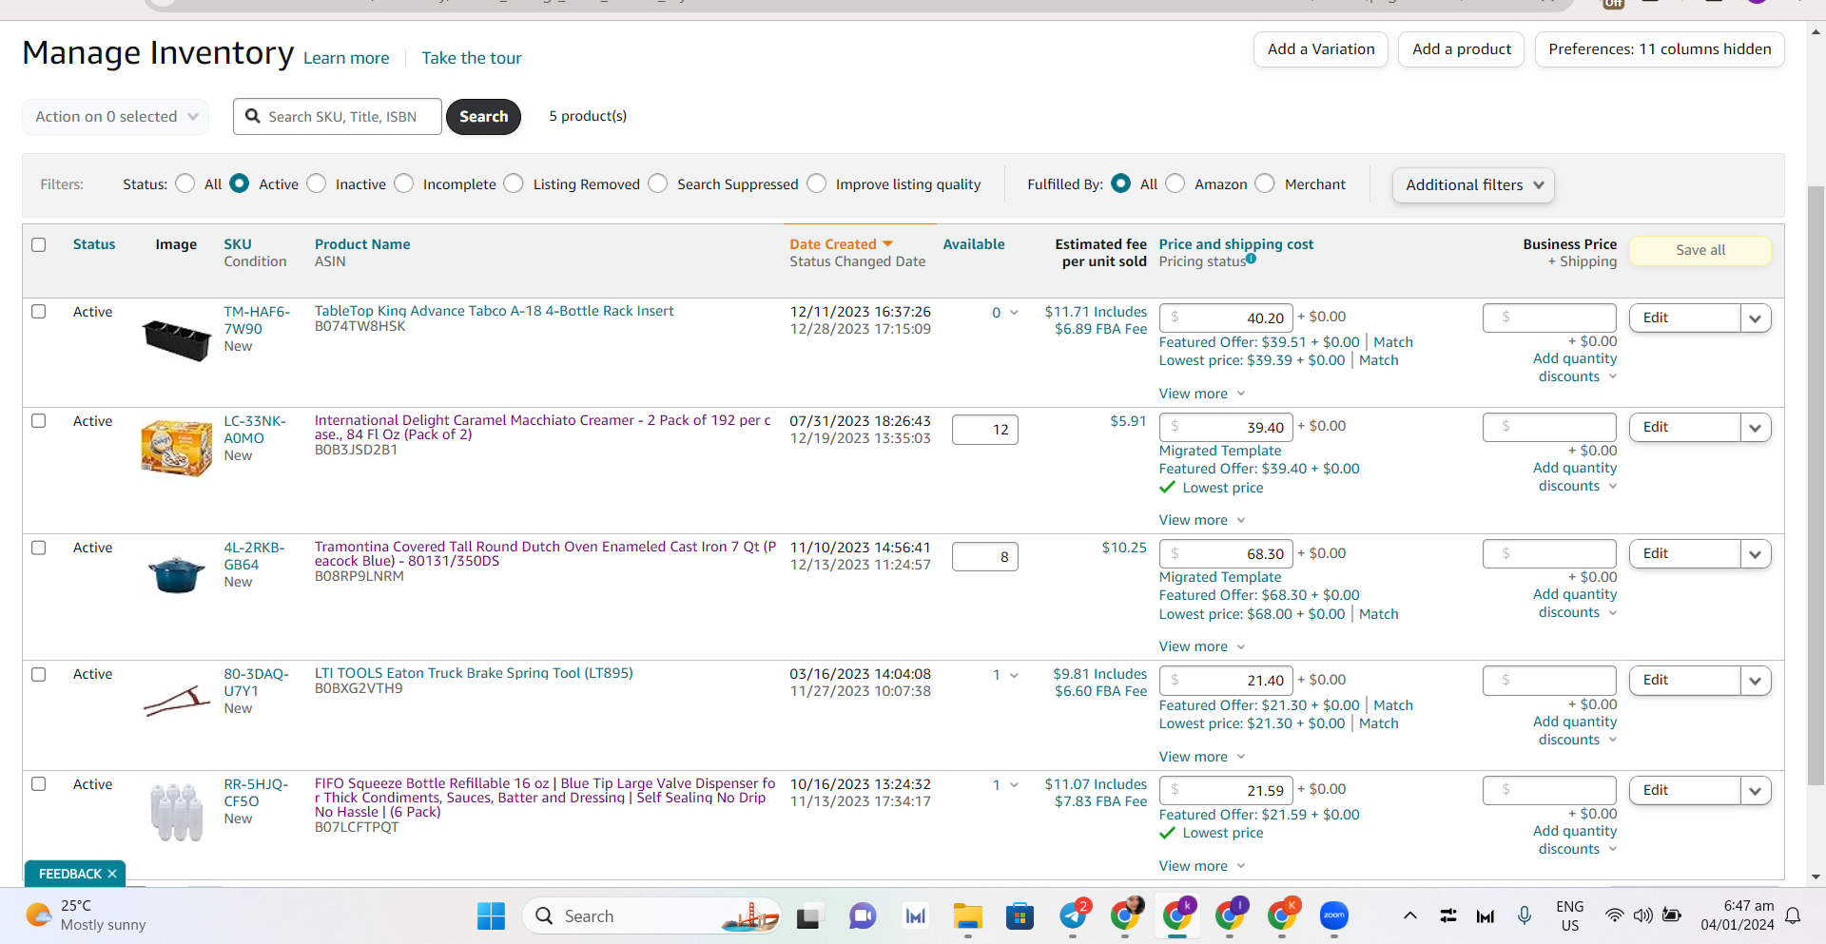Open Wi-Fi network settings in system tray
Image resolution: width=1826 pixels, height=944 pixels.
[x=1614, y=915]
